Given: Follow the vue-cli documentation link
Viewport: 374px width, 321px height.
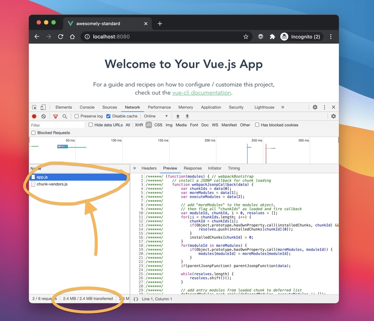Looking at the screenshot, I should pyautogui.click(x=201, y=93).
